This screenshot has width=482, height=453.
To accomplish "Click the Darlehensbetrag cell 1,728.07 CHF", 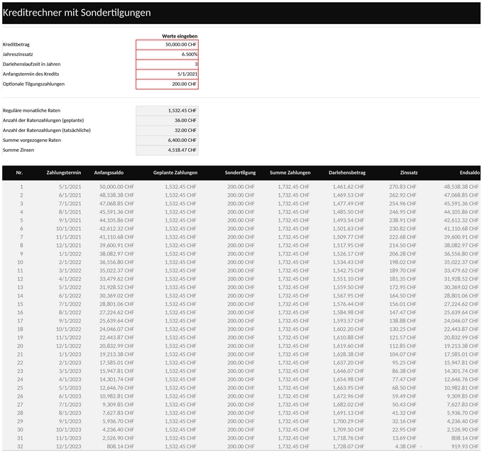I will (349, 446).
